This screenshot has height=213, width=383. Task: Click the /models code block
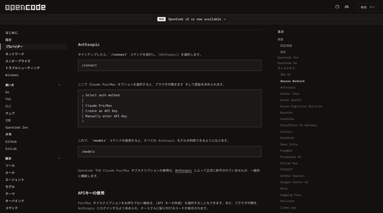pyautogui.click(x=170, y=152)
